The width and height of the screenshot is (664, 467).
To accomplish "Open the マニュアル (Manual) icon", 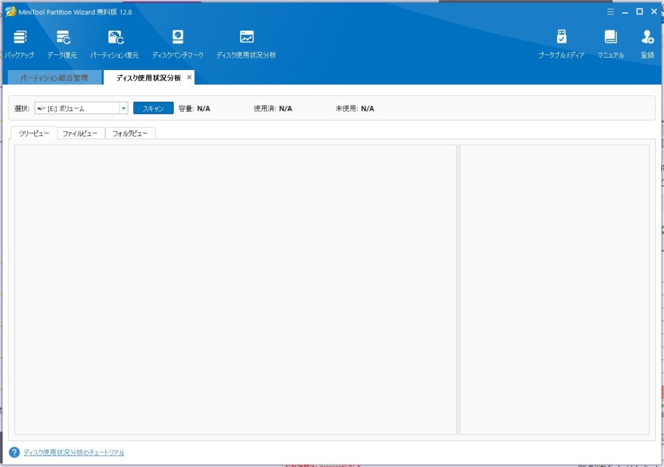I will pyautogui.click(x=610, y=38).
